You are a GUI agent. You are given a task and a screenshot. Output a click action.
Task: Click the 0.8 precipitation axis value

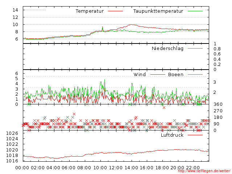(217, 49)
